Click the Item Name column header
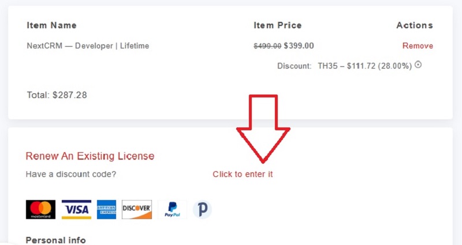462x245 pixels. click(51, 25)
